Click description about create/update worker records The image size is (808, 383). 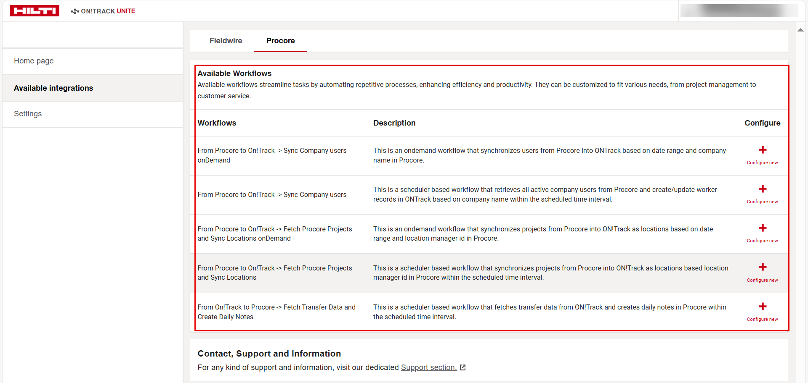(545, 194)
